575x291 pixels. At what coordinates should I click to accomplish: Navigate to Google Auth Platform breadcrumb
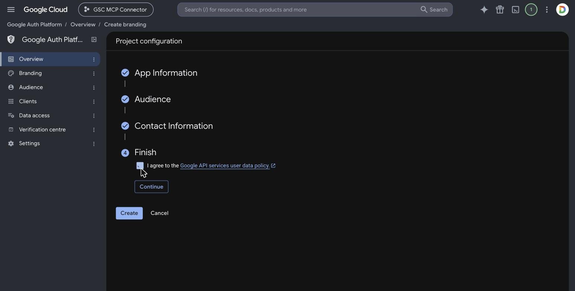point(34,24)
